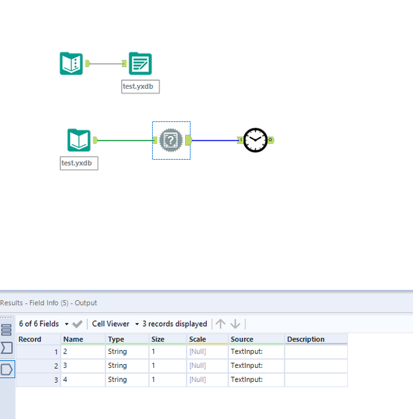
Task: Sort by the Source column header
Action: (256, 339)
